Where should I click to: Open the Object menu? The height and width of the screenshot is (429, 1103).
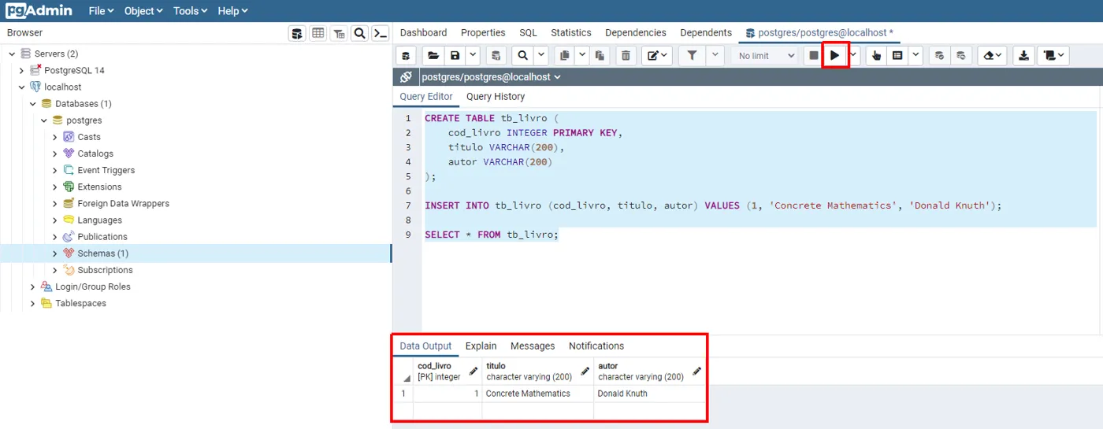pos(143,11)
